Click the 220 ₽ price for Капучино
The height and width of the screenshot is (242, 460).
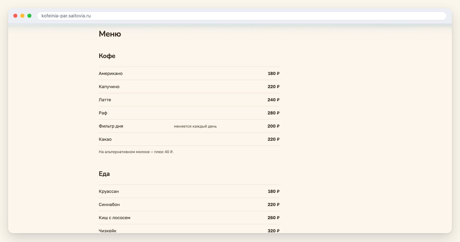[x=274, y=87]
